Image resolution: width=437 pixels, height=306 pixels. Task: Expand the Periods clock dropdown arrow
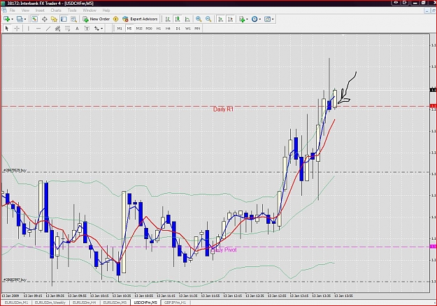coord(259,20)
